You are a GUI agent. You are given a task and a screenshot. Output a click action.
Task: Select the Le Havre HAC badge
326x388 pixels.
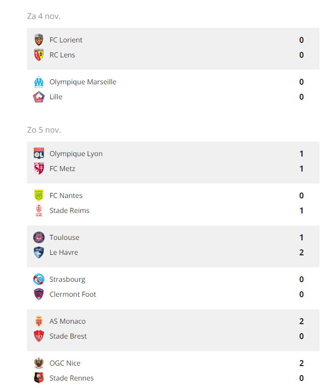click(39, 252)
